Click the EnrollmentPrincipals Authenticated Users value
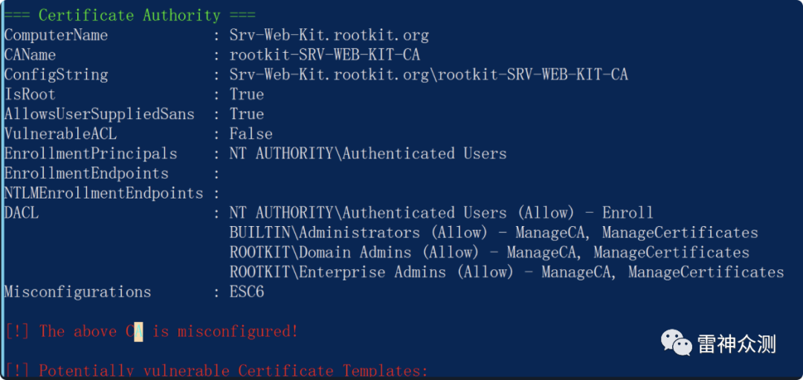803x380 pixels. click(368, 154)
